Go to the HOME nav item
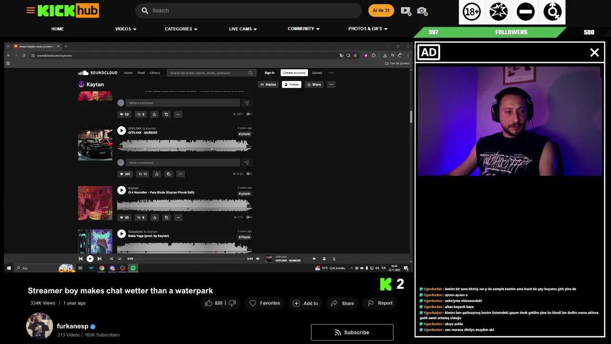 tap(57, 29)
